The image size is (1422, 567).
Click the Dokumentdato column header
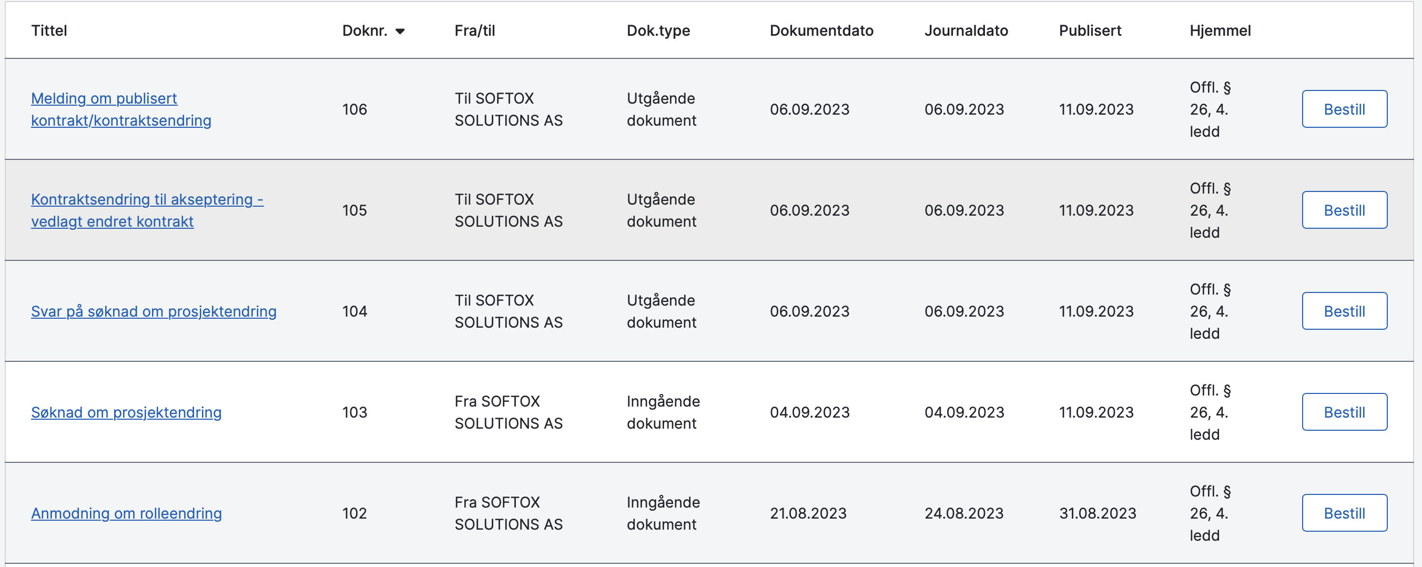click(x=821, y=31)
